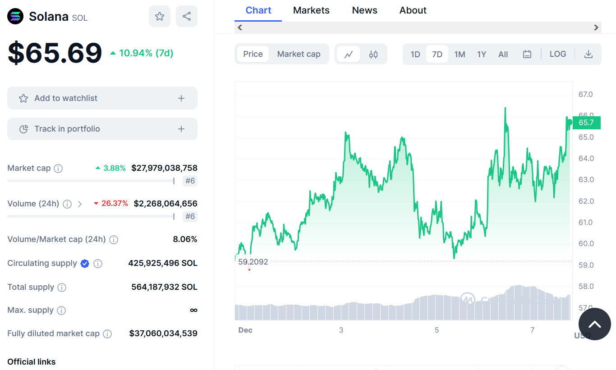The width and height of the screenshot is (616, 370).
Task: Switch to the Markets tab
Action: tap(311, 10)
